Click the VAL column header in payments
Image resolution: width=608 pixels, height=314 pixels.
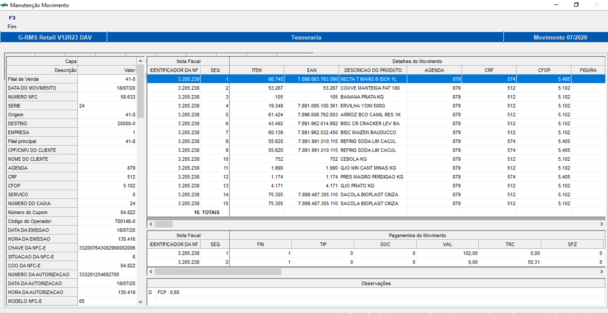coord(447,244)
